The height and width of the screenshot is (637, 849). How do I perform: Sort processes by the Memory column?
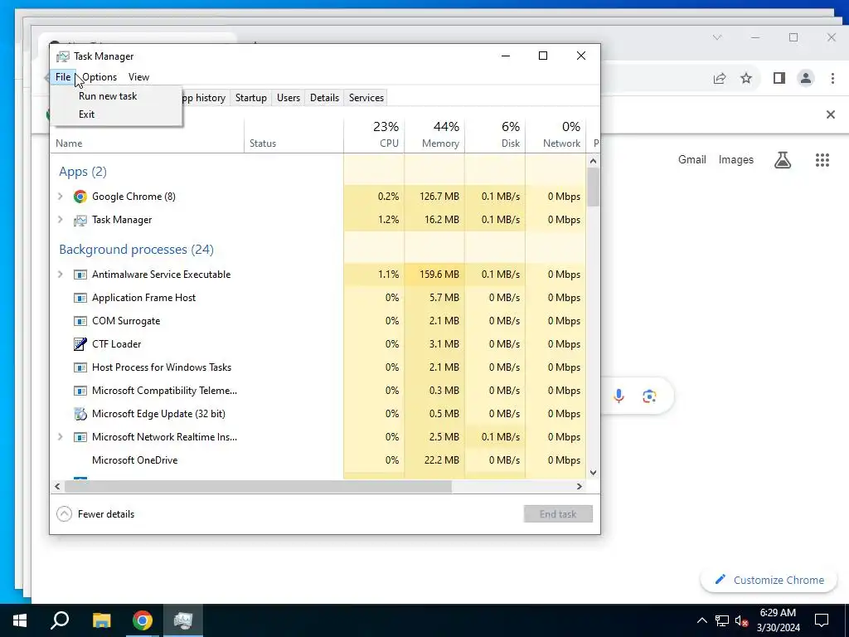tap(434, 135)
